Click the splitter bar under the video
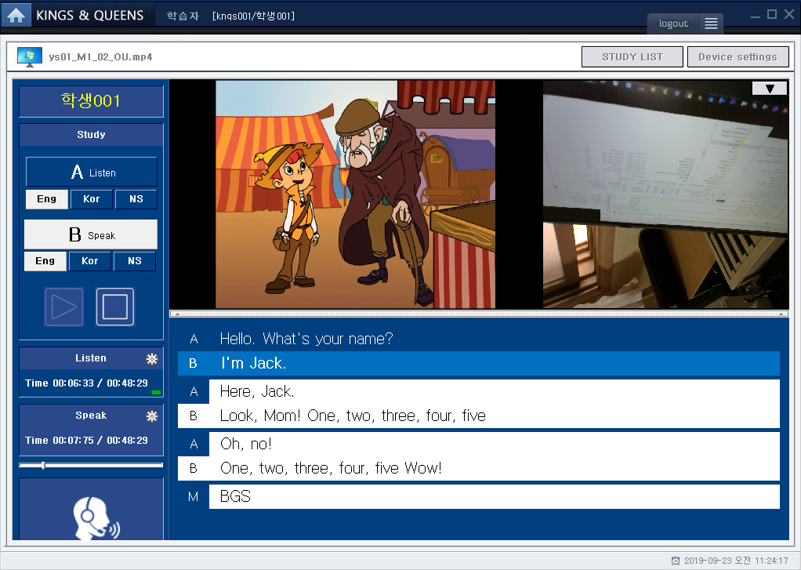Image resolution: width=801 pixels, height=570 pixels. pyautogui.click(x=479, y=314)
